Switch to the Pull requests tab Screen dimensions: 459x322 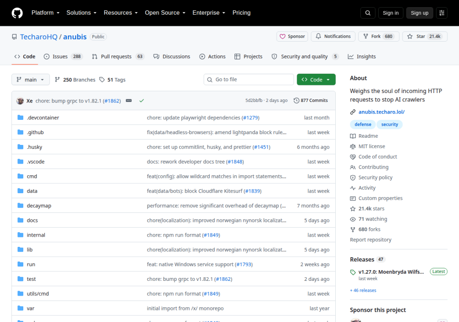coord(118,56)
